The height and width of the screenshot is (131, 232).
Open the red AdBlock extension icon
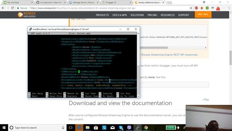196,8
